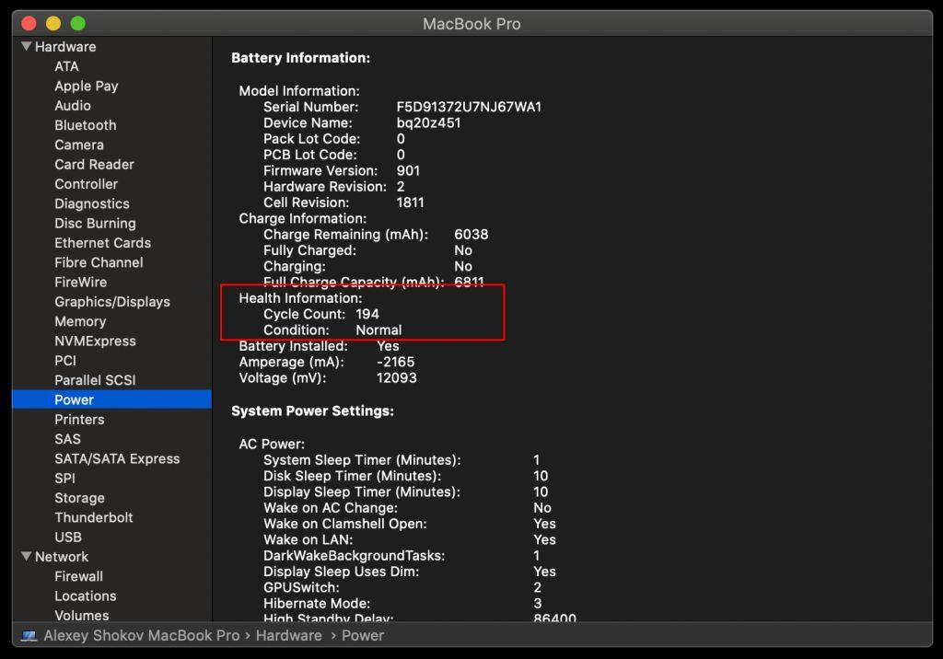Open the Memory section
The height and width of the screenshot is (659, 943).
(80, 321)
